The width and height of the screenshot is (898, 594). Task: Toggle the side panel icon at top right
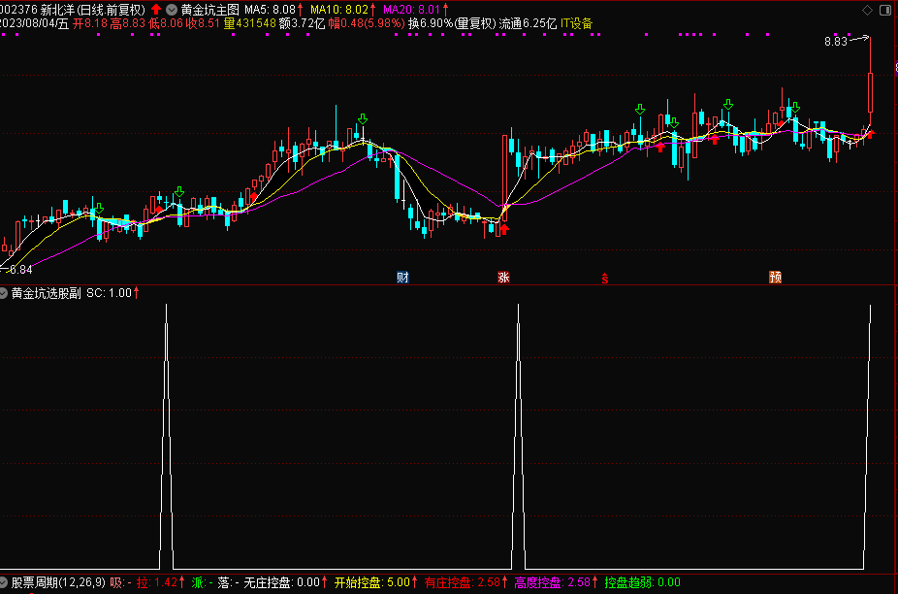(x=884, y=10)
